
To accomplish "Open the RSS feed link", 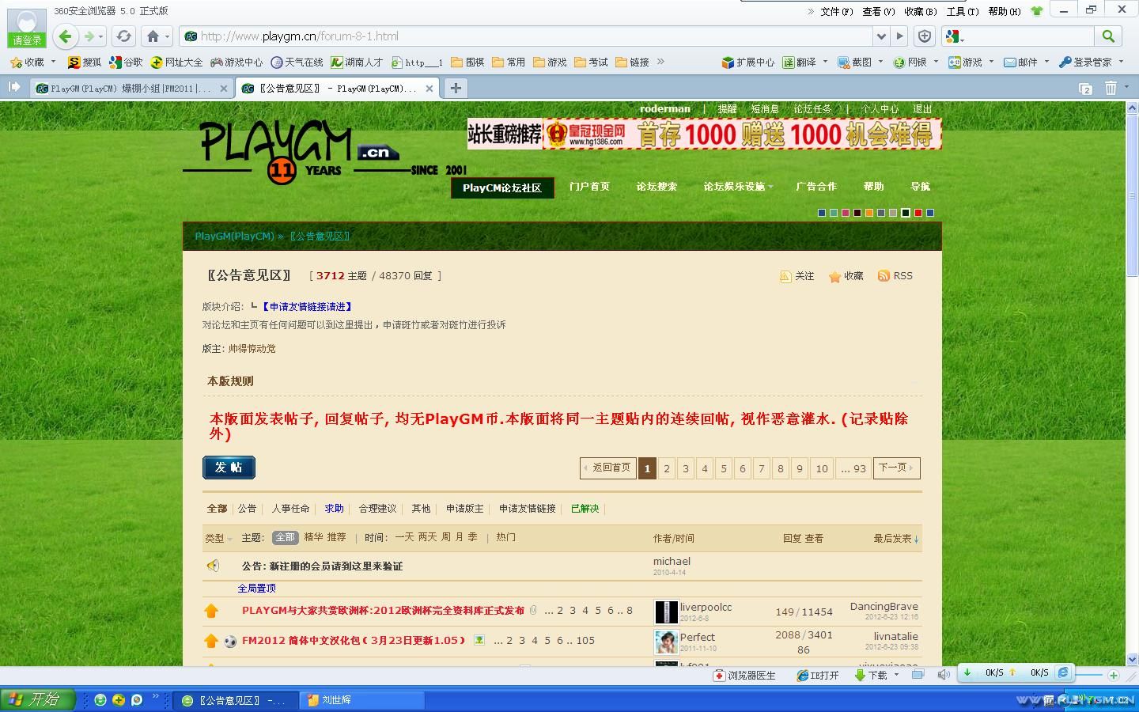I will tap(895, 276).
